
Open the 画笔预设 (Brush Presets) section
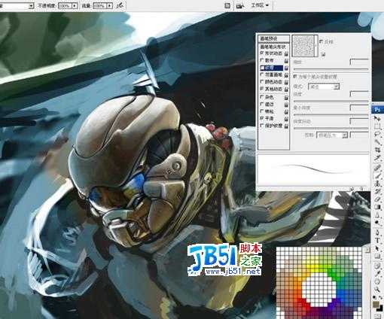pyautogui.click(x=274, y=38)
